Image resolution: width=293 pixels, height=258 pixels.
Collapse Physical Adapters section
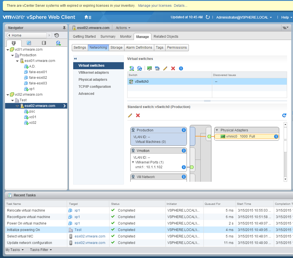(217, 130)
